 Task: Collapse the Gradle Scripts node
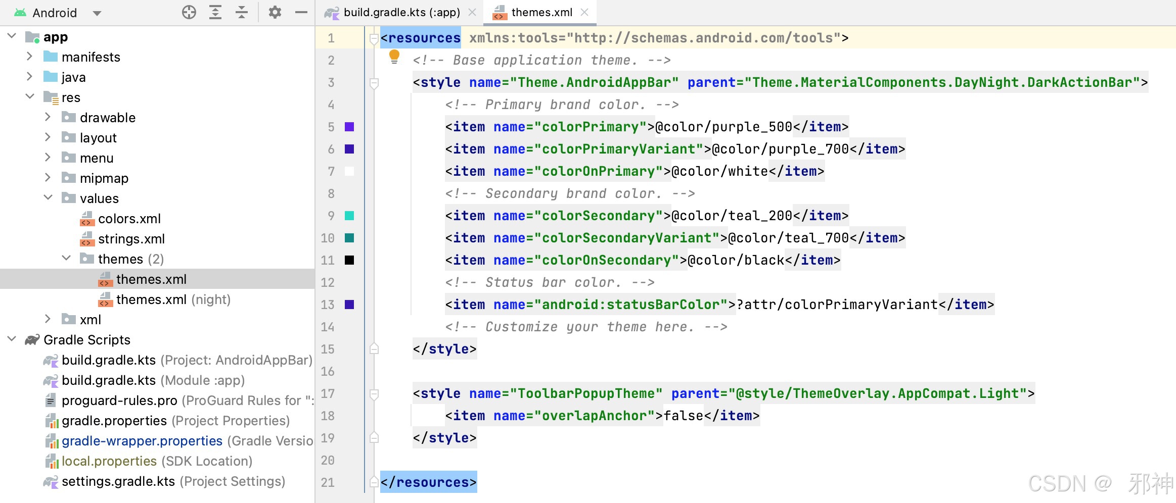[12, 339]
